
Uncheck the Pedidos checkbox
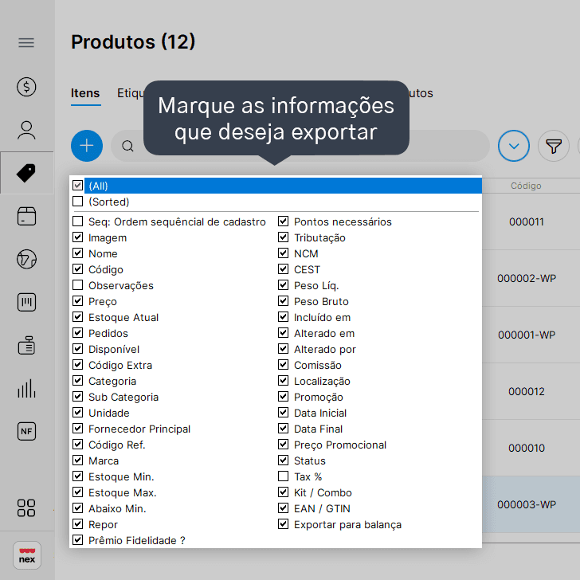78,332
